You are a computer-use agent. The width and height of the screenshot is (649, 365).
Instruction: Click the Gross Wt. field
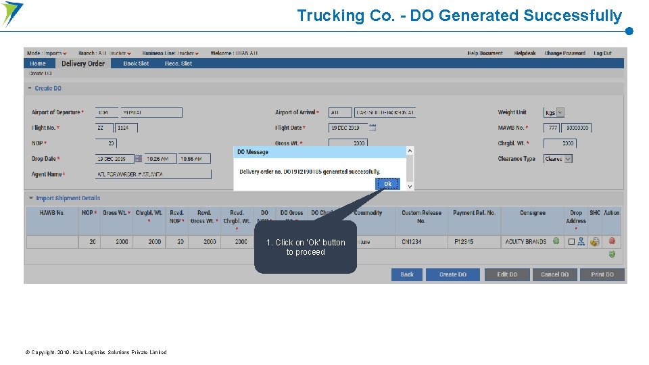point(348,143)
